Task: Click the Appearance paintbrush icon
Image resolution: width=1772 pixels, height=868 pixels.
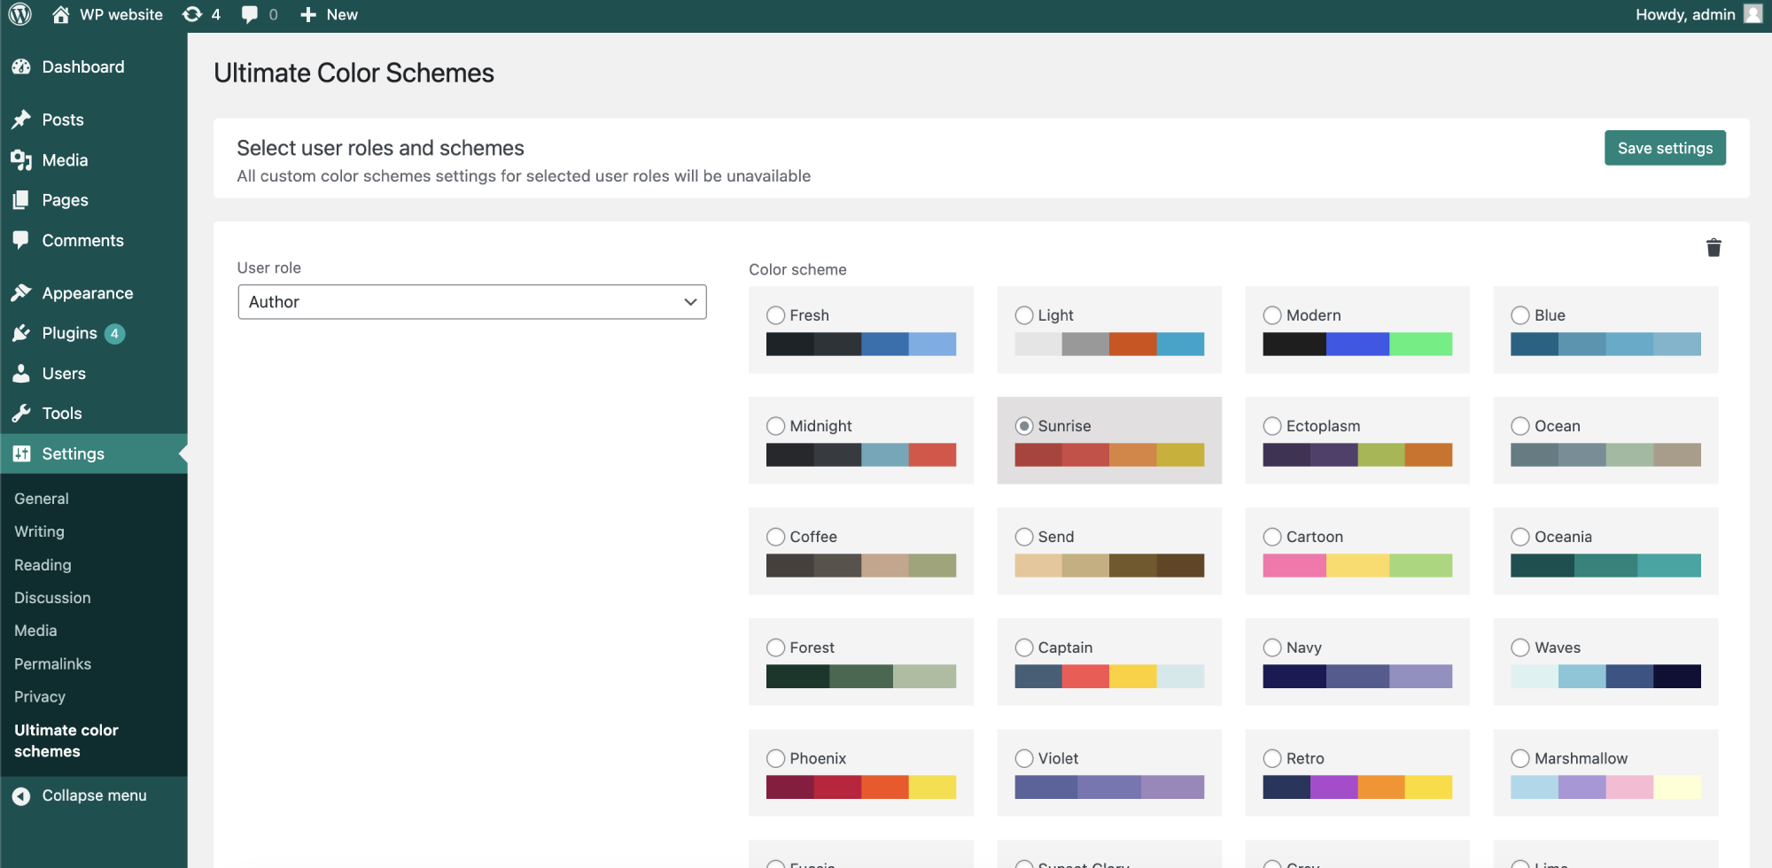Action: pos(21,293)
